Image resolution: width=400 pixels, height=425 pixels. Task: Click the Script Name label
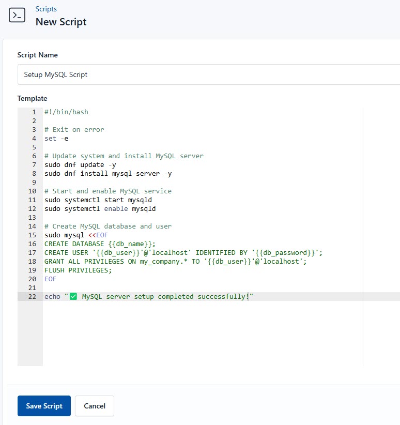[37, 55]
